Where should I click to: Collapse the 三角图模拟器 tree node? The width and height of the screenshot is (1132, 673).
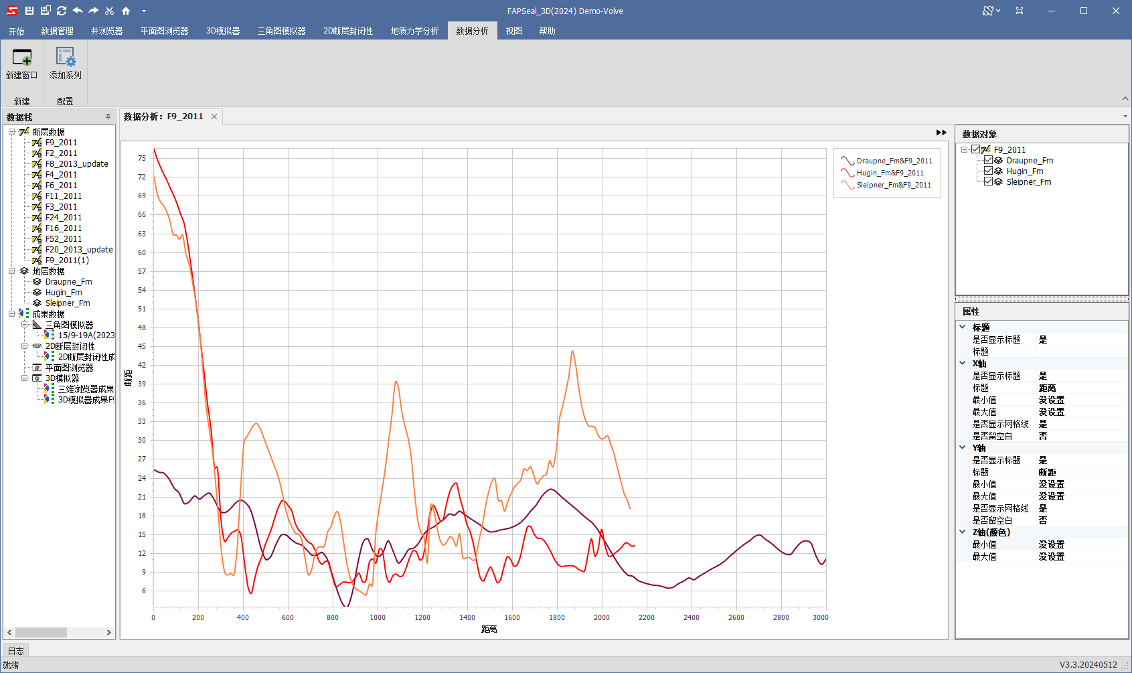24,325
